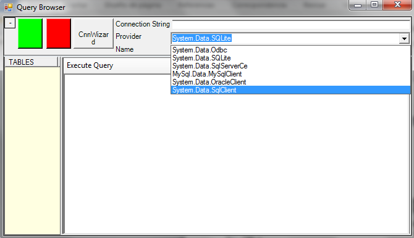
Task: Maximize the Query Browser window
Action: click(x=374, y=5)
